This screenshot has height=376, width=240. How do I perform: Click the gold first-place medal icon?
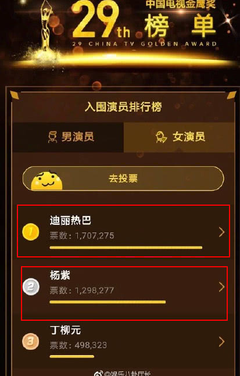[x=31, y=232]
